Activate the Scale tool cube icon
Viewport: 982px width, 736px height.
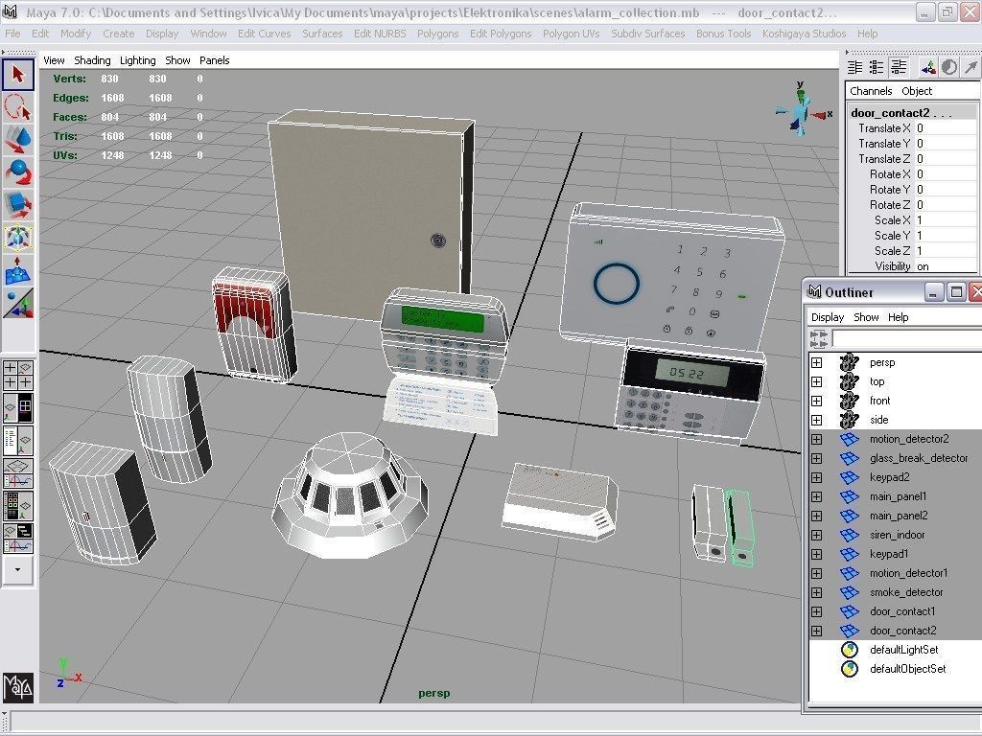coord(17,205)
